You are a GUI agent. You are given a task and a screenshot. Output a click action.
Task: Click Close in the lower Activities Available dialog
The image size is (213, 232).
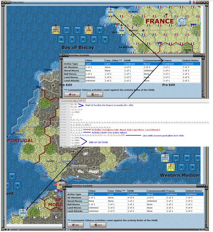pos(98,225)
